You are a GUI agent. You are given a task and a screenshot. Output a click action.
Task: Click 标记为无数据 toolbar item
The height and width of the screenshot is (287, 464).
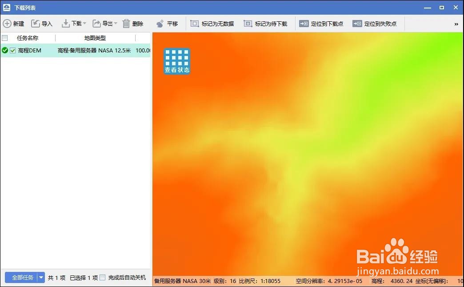(212, 24)
